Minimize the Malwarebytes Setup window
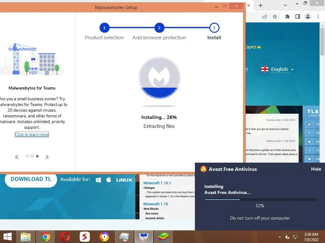Viewport: 325px width, 243px height. tap(216, 7)
